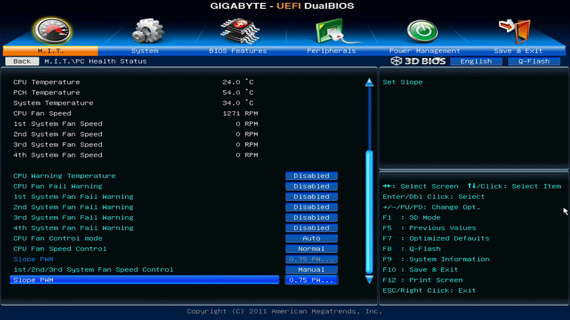
Task: Select the CPU Fan Fail Warning label
Action: click(x=58, y=186)
